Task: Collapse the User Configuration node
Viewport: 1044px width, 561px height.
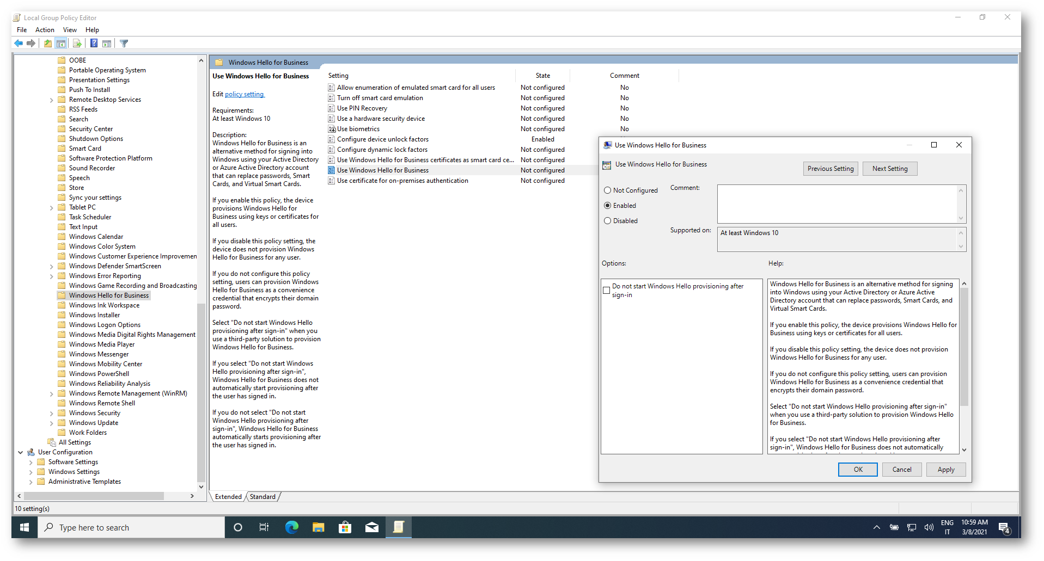Action: point(21,452)
